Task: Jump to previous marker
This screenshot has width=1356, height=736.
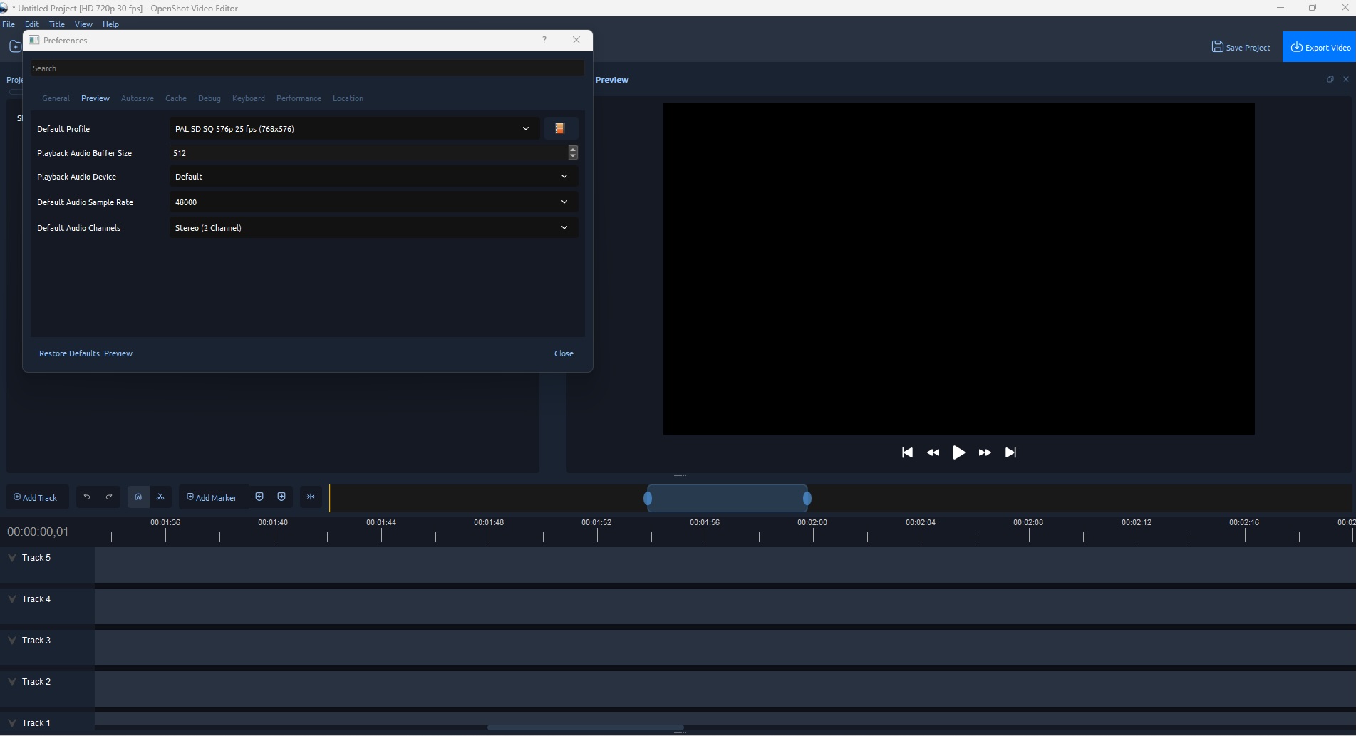Action: coord(259,497)
